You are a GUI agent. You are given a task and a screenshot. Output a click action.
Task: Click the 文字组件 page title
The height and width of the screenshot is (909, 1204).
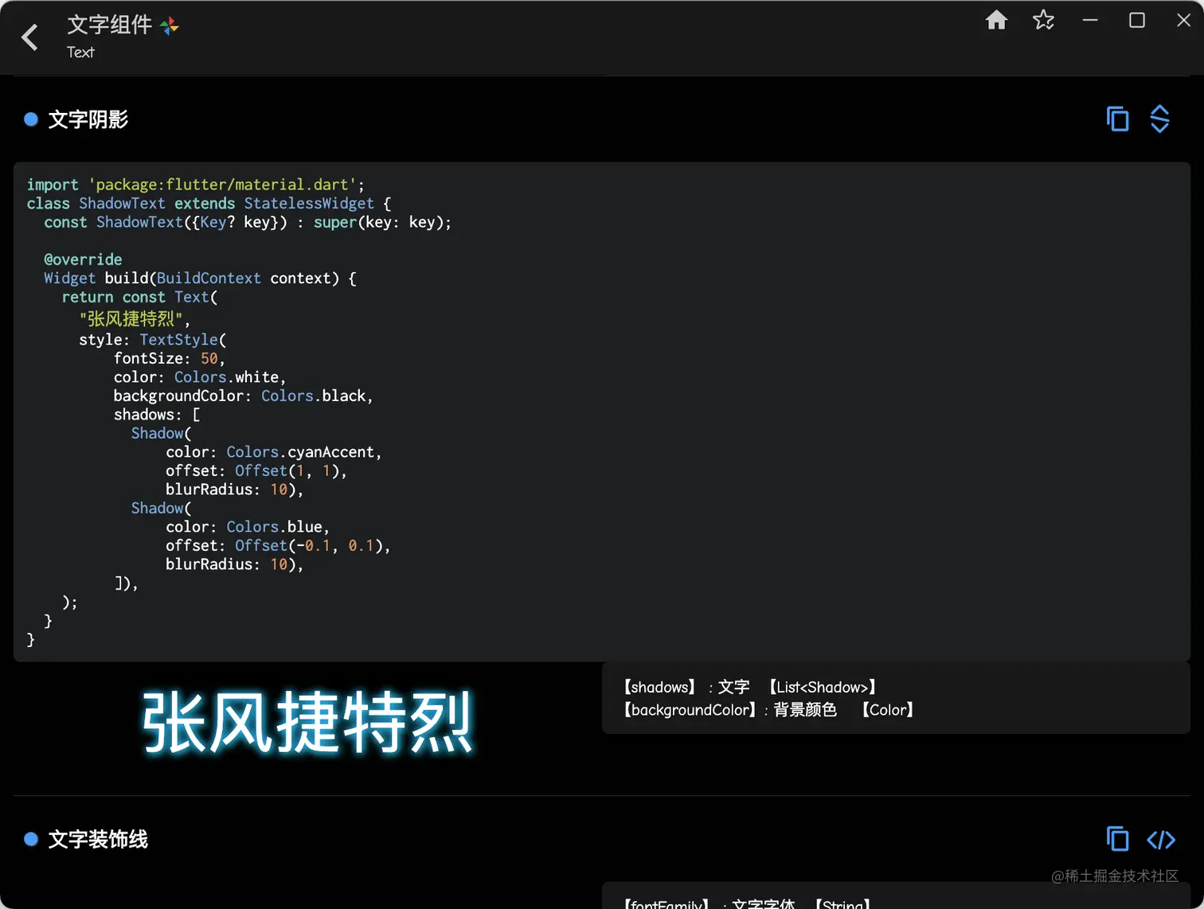click(110, 25)
